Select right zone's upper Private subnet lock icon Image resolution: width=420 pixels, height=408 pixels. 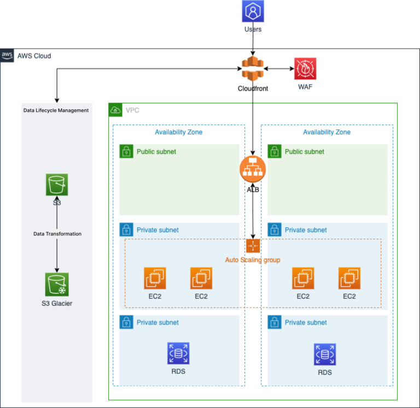[x=275, y=229]
